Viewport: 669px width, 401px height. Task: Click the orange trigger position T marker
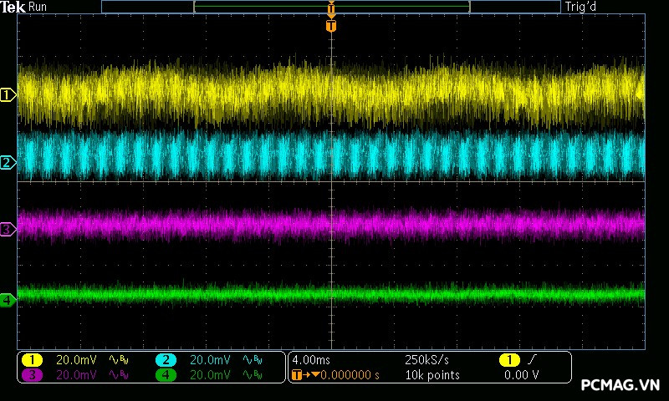coord(331,26)
